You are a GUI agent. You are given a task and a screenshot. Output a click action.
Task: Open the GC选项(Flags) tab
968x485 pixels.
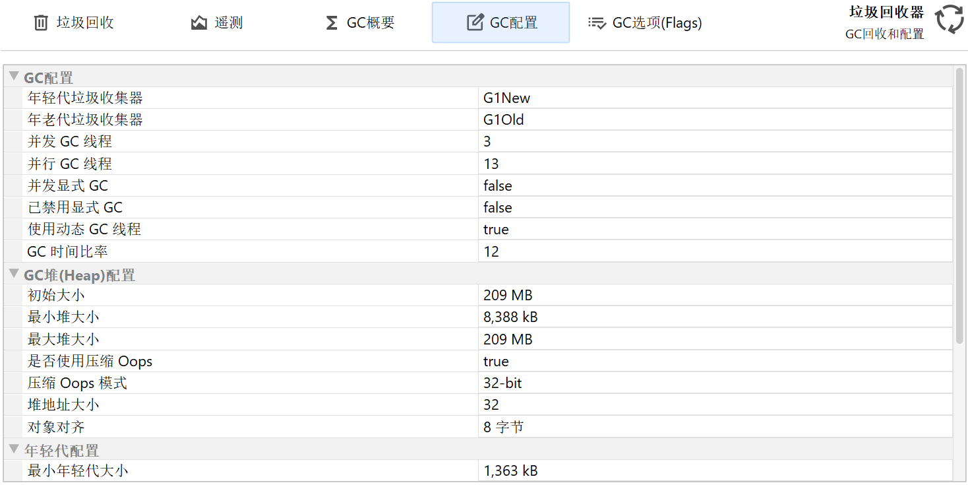[x=657, y=23]
